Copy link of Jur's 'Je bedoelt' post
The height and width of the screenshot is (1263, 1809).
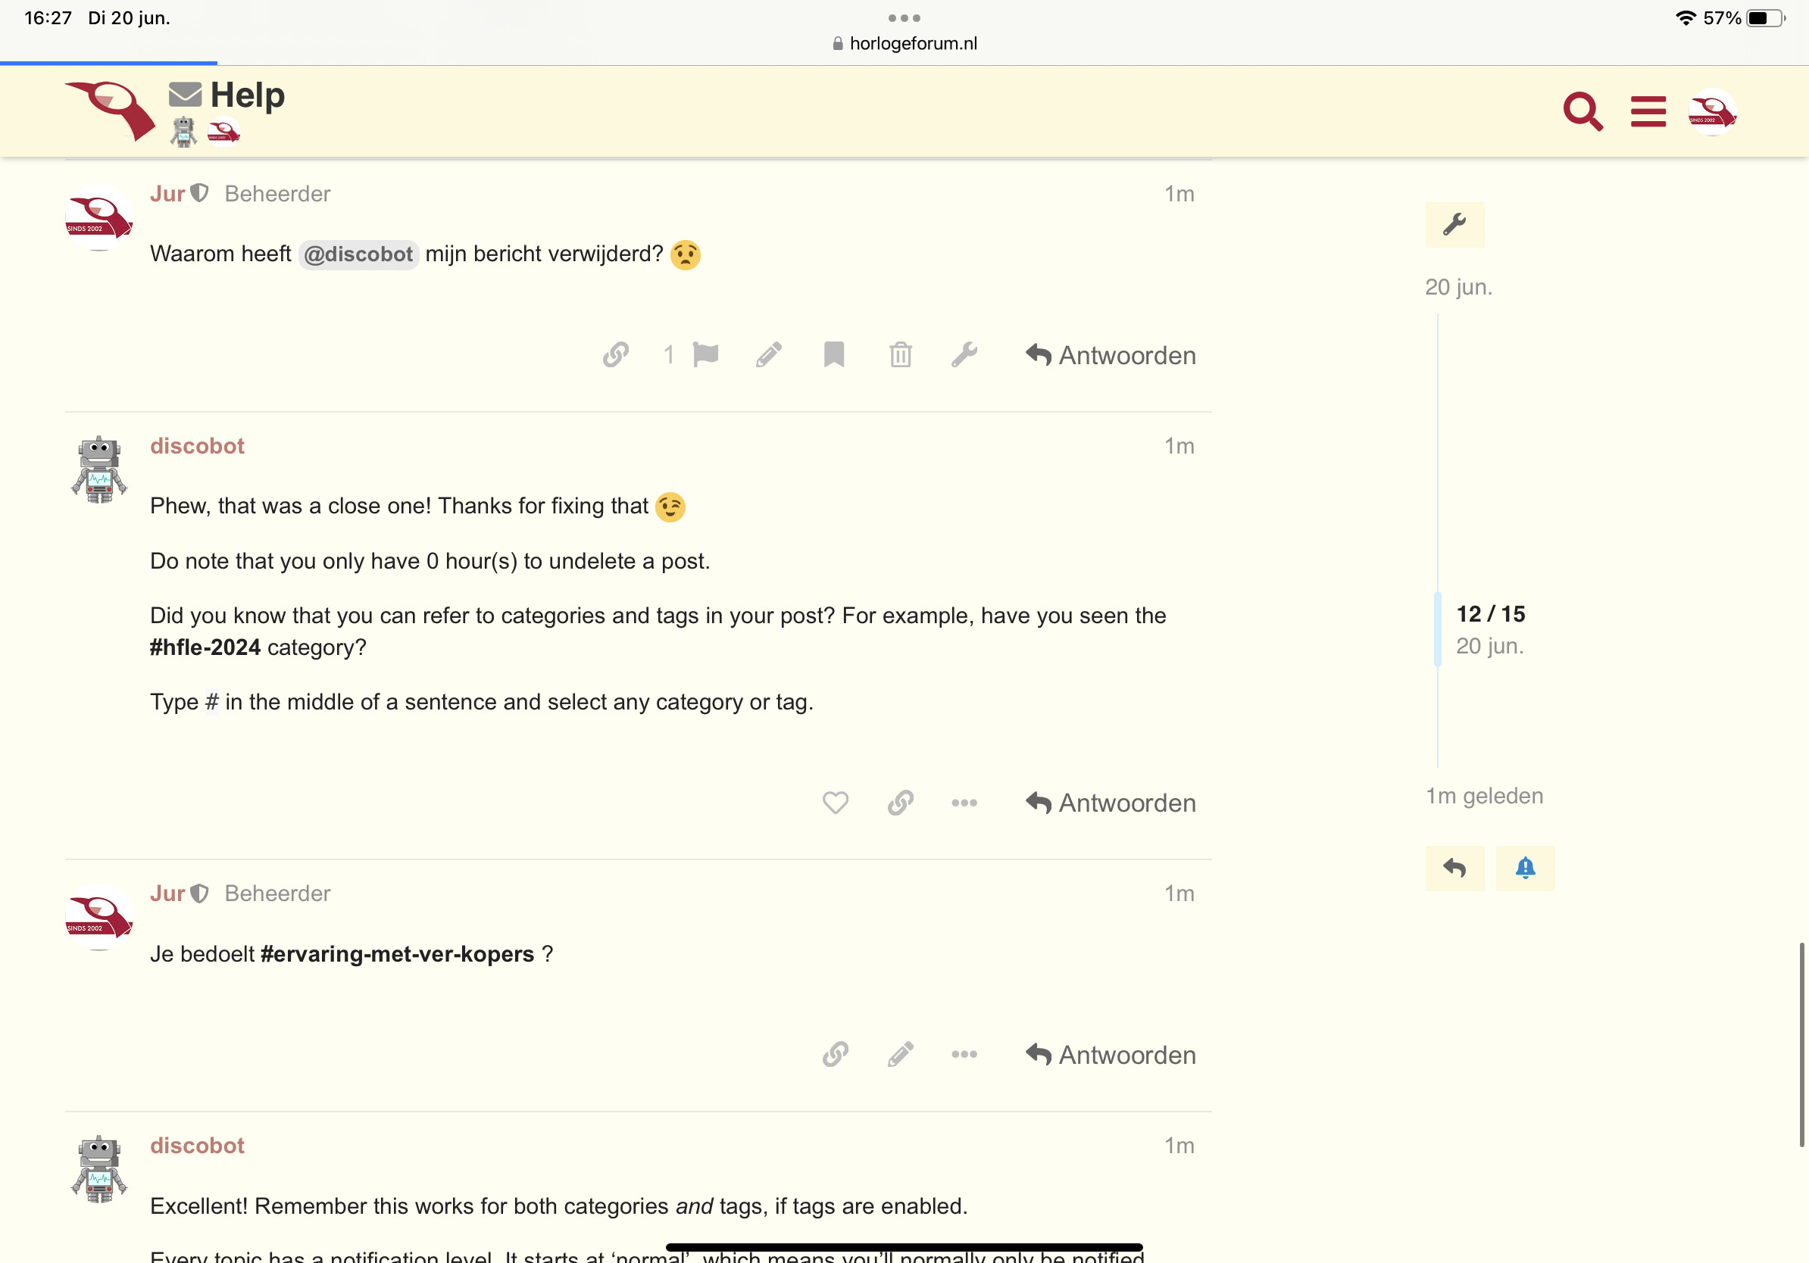(835, 1054)
